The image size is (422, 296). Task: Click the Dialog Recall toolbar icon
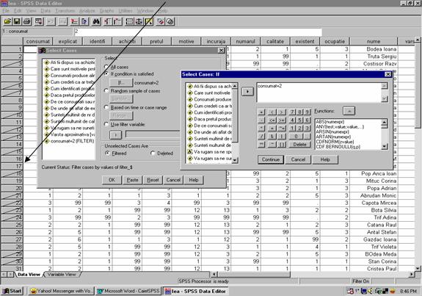pos(39,21)
